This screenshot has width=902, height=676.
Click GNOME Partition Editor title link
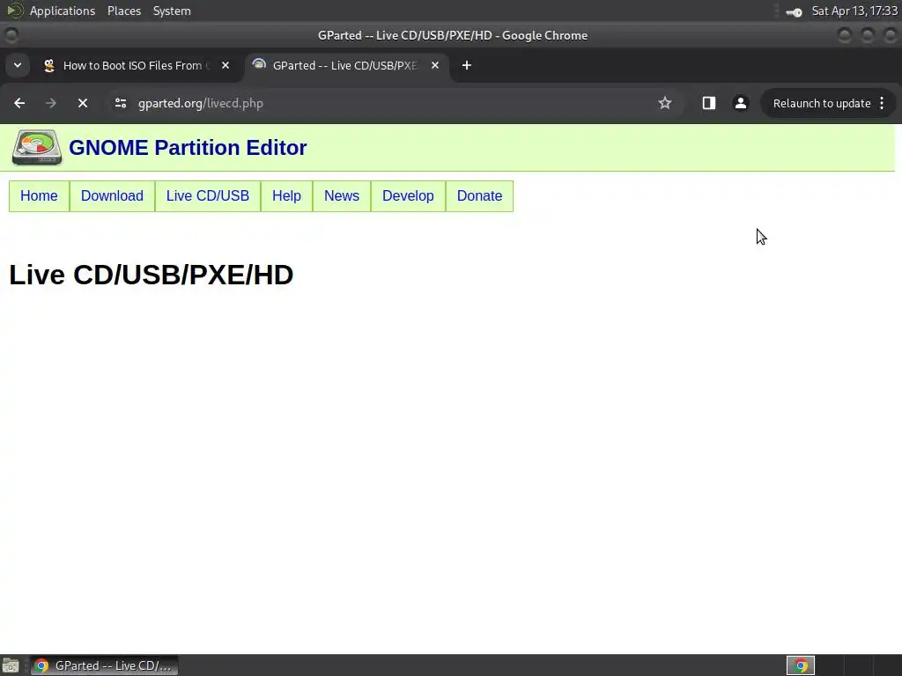tap(188, 148)
